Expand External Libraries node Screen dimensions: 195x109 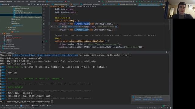click(1, 46)
